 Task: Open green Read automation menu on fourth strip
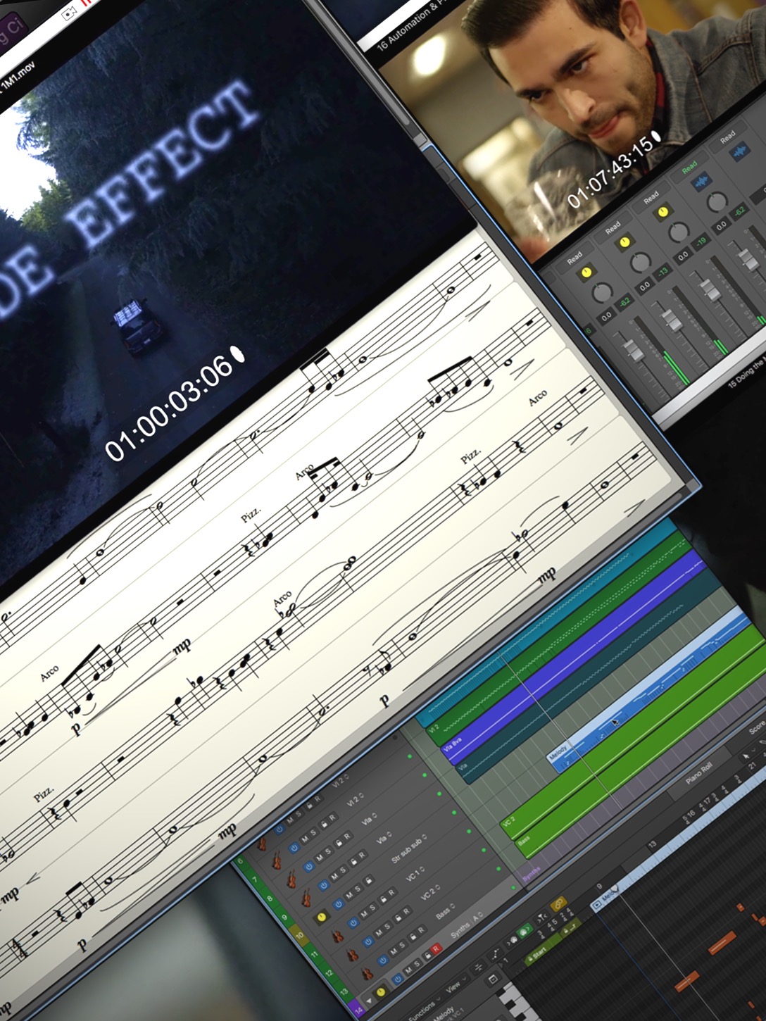pyautogui.click(x=690, y=167)
